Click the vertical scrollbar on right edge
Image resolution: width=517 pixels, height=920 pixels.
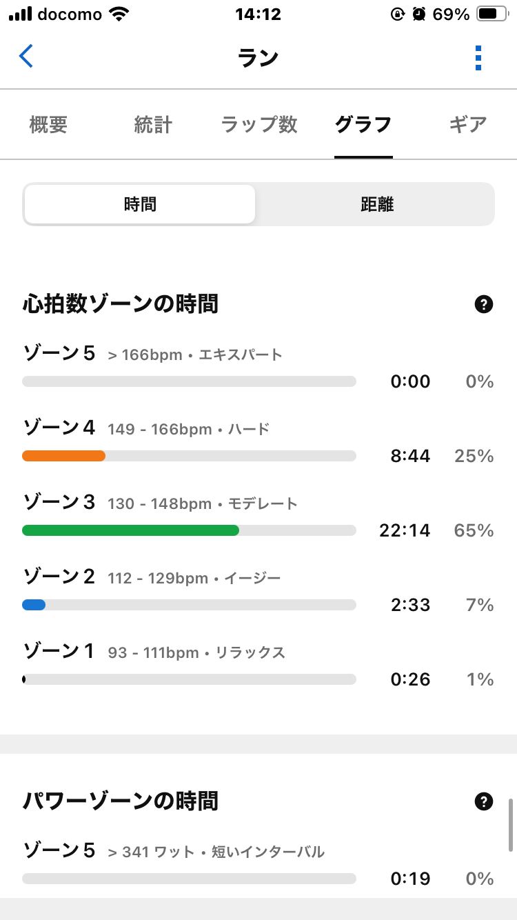tap(510, 825)
